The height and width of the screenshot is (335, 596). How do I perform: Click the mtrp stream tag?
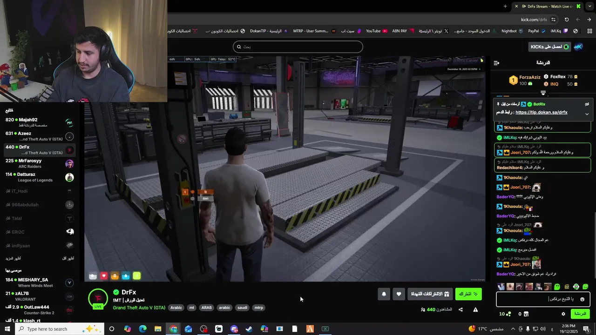click(259, 308)
